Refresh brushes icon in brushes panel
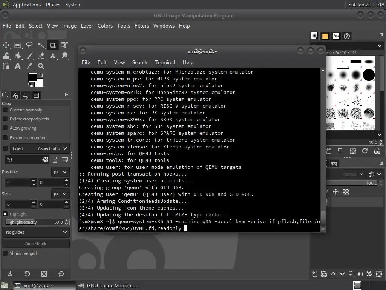Screen dimensions: 386x290 (x=365, y=151)
